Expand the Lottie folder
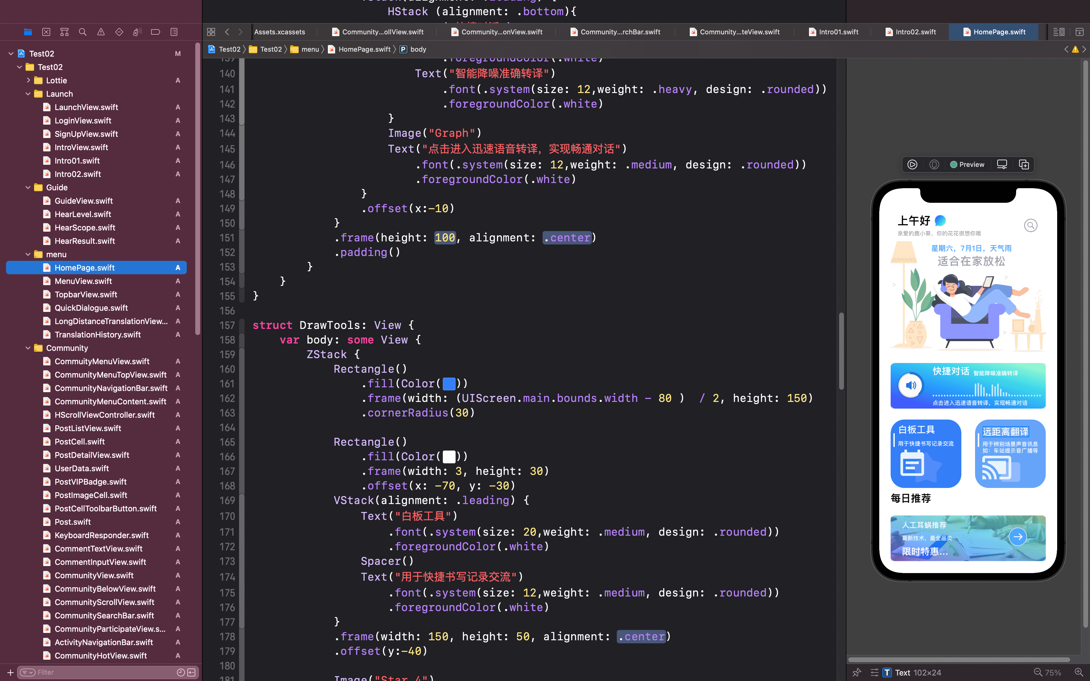Image resolution: width=1090 pixels, height=681 pixels. coord(28,80)
